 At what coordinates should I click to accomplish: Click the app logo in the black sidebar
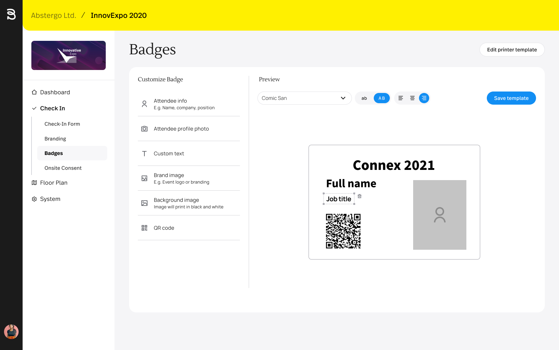(x=11, y=15)
